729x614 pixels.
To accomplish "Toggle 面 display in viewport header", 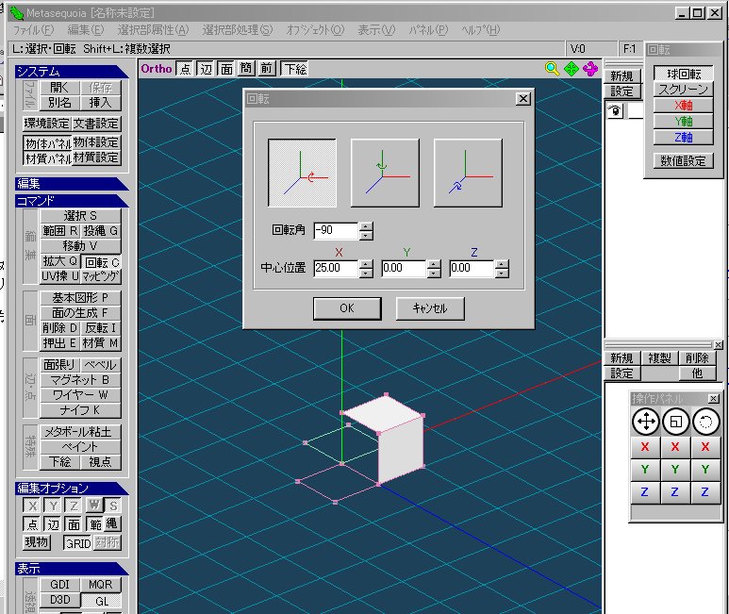I will [x=227, y=69].
